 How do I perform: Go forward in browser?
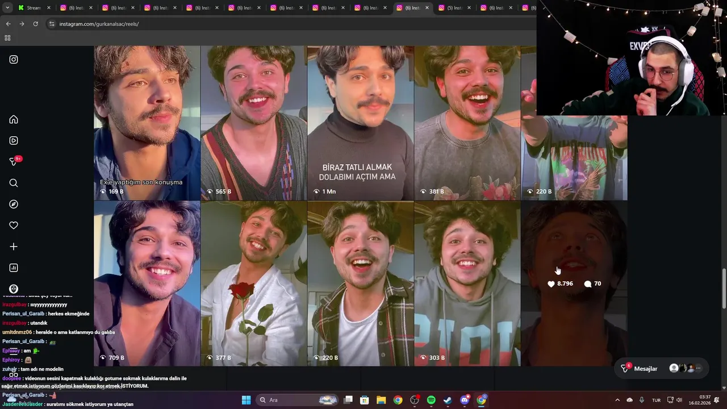pyautogui.click(x=22, y=24)
